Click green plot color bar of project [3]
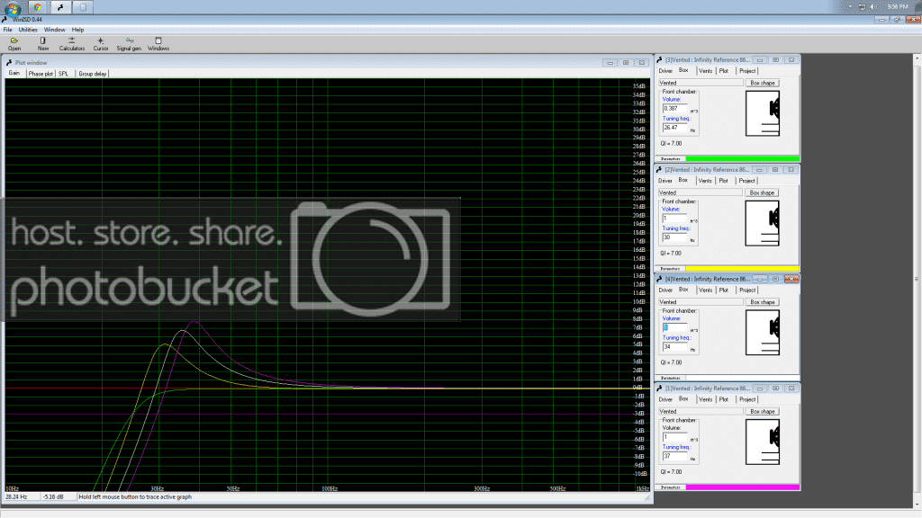Screen dimensions: 922x518 point(743,158)
